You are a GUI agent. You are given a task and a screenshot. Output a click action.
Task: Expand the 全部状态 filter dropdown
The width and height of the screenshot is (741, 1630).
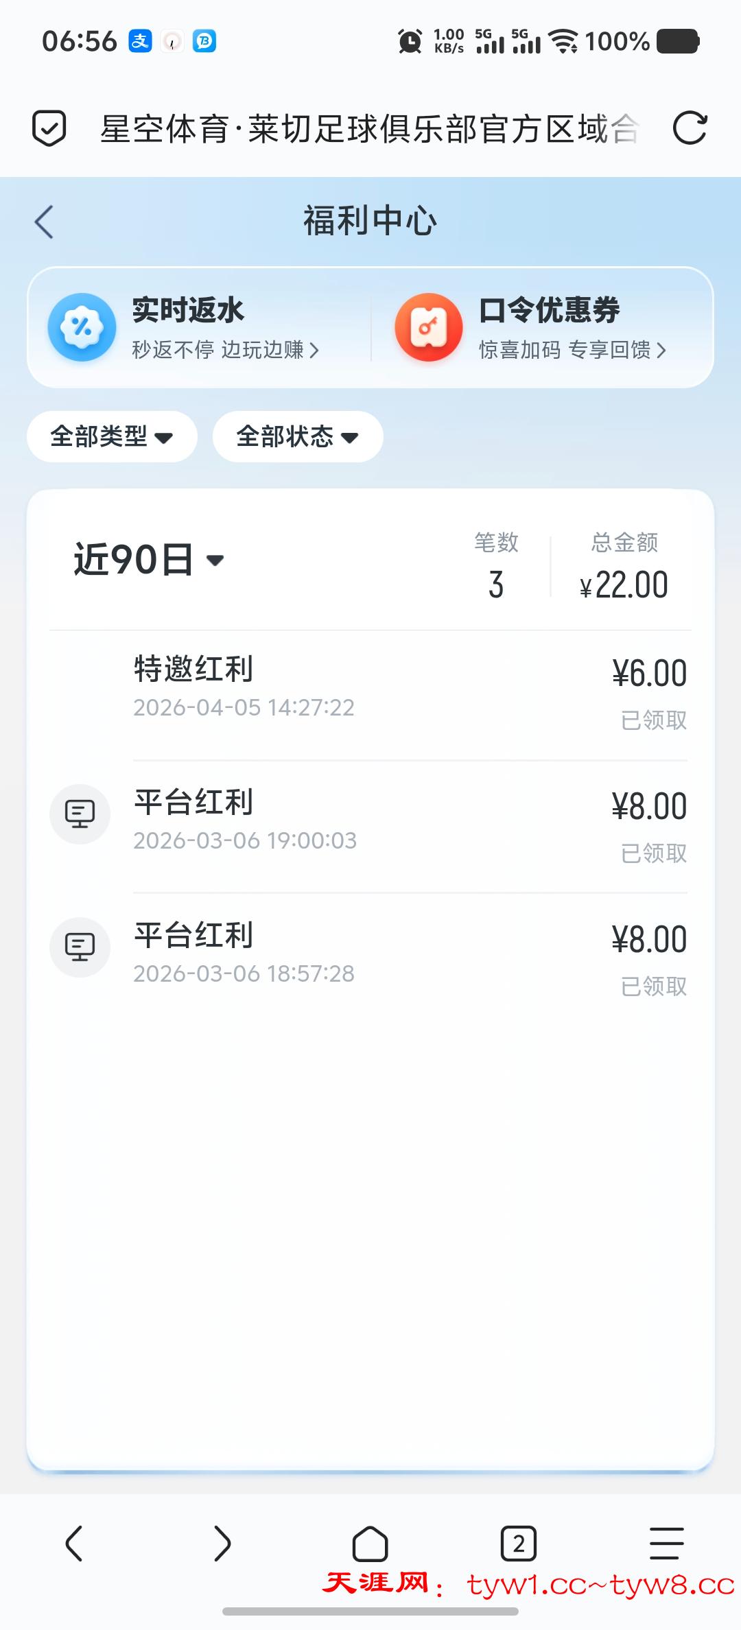coord(298,436)
